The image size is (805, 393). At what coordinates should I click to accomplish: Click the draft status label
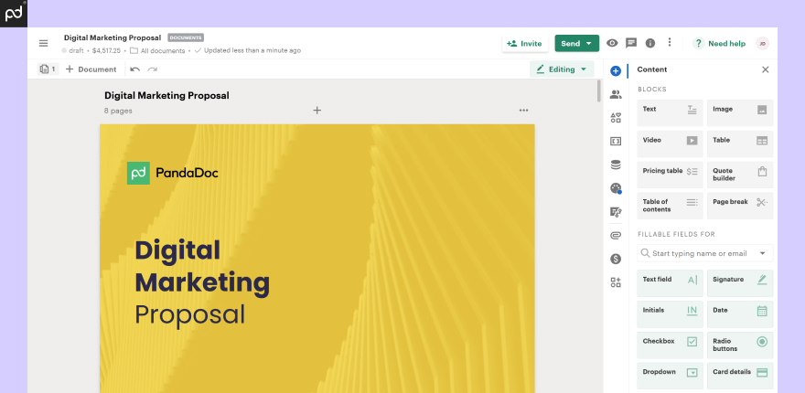pyautogui.click(x=72, y=51)
